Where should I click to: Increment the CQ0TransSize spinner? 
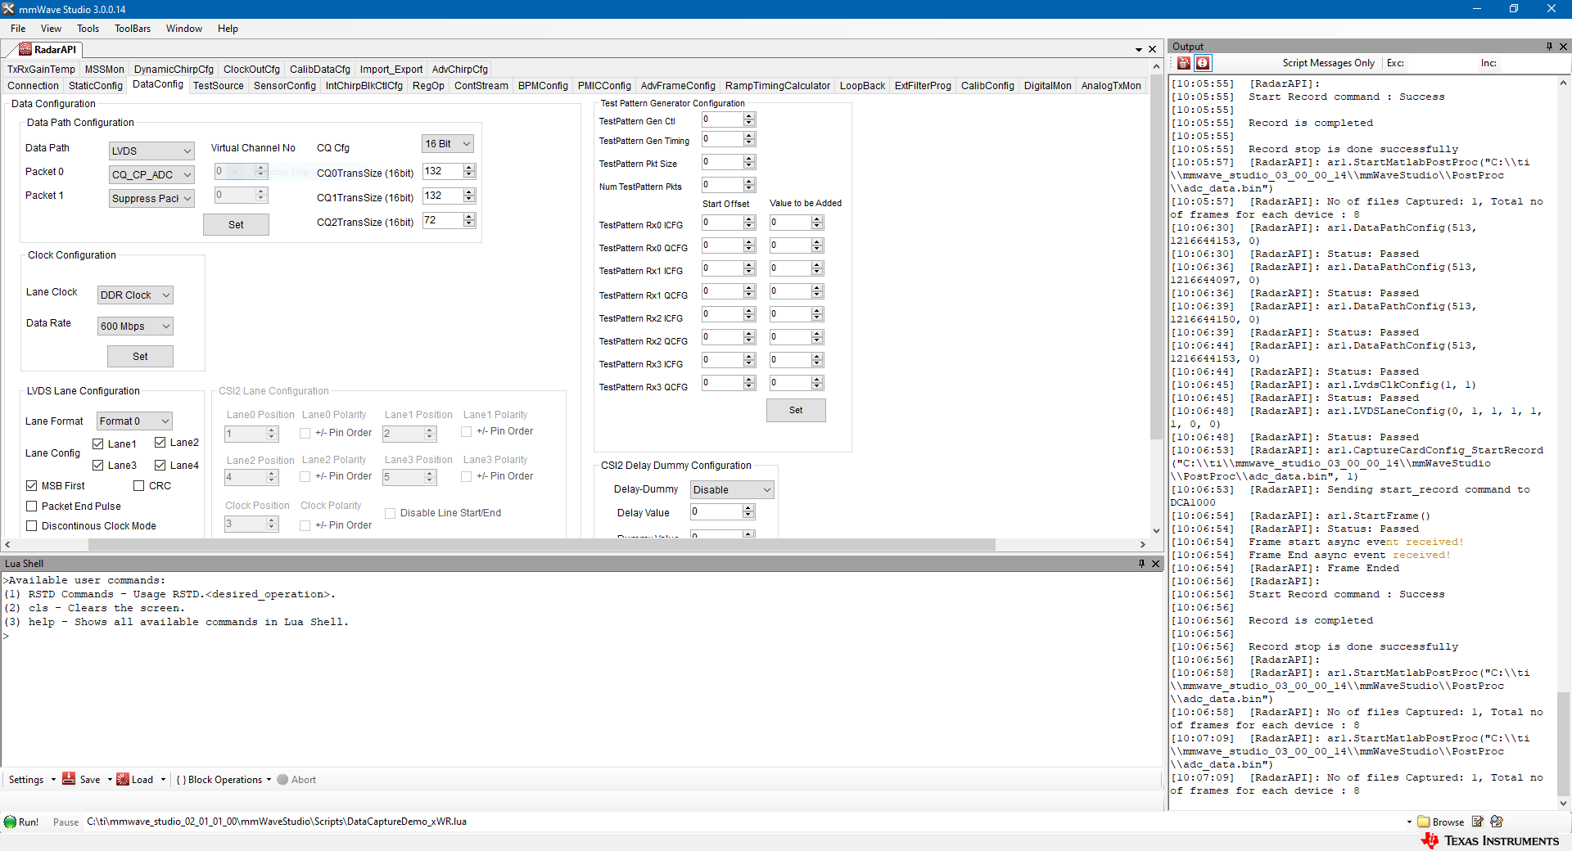click(469, 168)
